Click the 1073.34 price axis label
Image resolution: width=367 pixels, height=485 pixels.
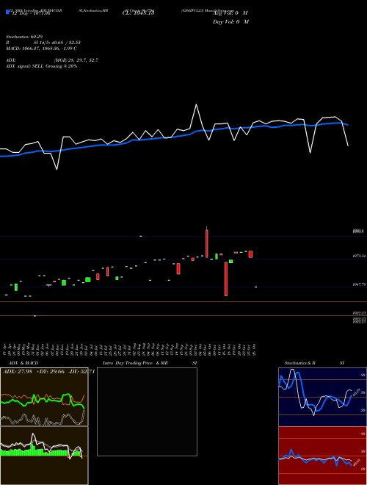point(359,256)
